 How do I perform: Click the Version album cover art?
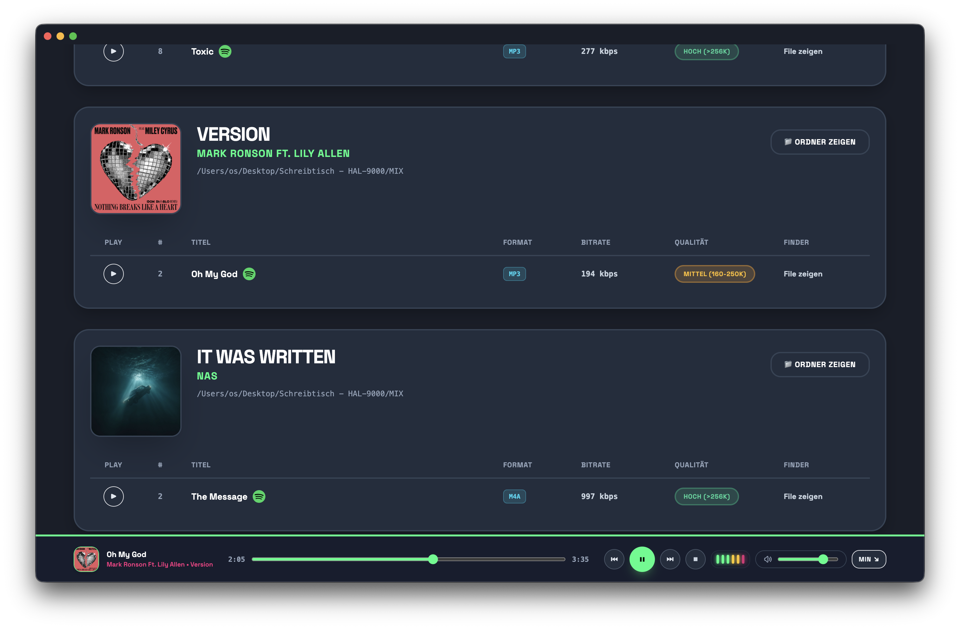pyautogui.click(x=136, y=168)
